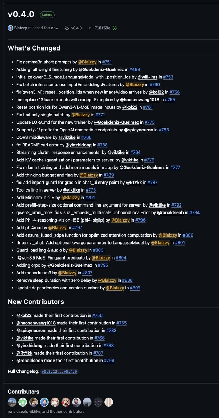Open pull request #809 for version update
The width and height of the screenshot is (219, 418).
coord(136,288)
